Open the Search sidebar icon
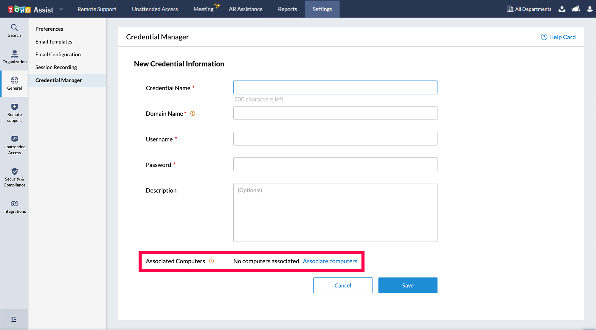Image resolution: width=596 pixels, height=330 pixels. [x=14, y=31]
